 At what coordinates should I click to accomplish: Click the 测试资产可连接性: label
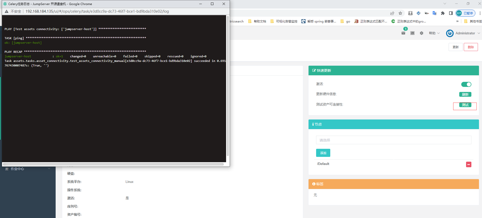point(330,104)
